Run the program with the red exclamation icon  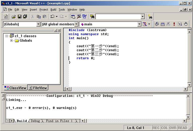coord(174,24)
